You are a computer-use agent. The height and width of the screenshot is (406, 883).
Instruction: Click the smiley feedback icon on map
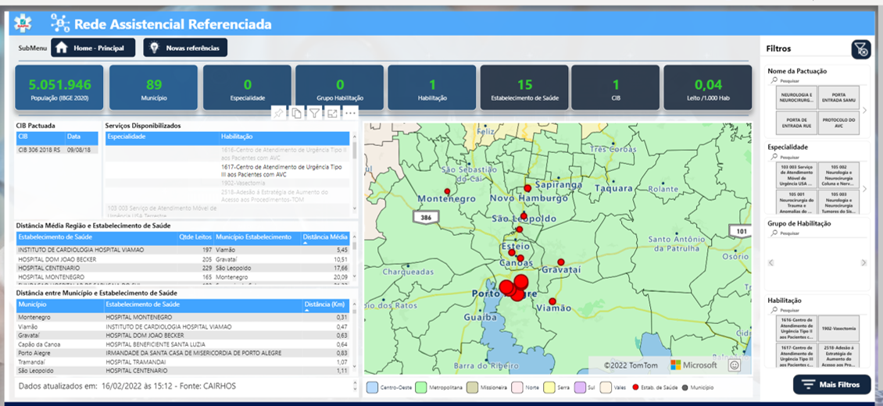click(x=734, y=365)
